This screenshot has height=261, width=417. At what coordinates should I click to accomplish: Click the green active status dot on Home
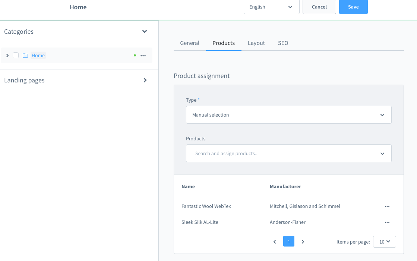coord(135,55)
